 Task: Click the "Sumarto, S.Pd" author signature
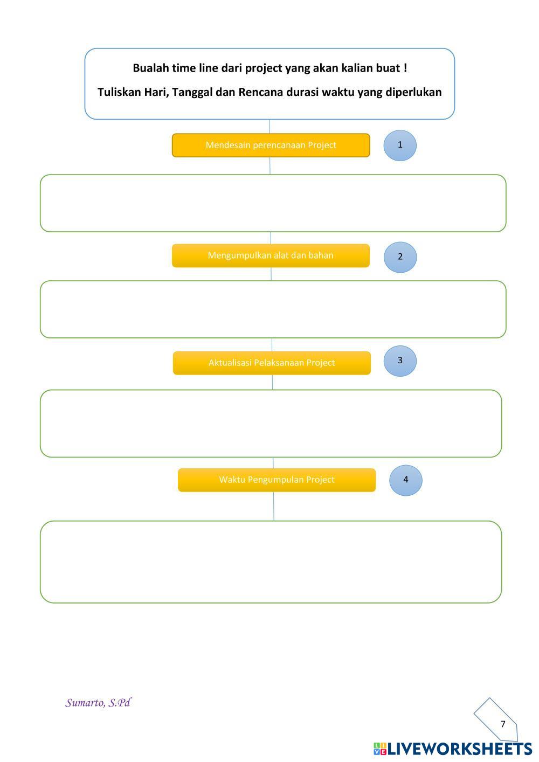click(x=98, y=703)
